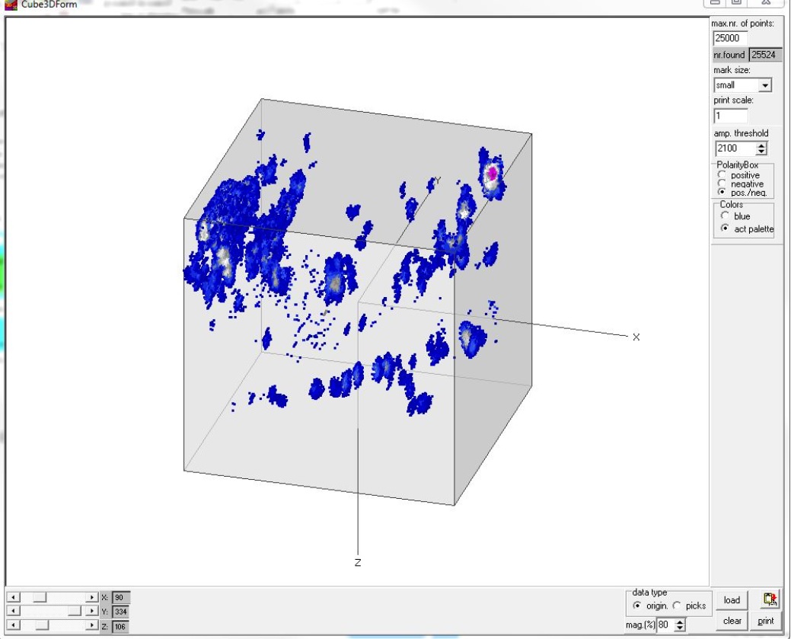The image size is (791, 639).
Task: Click the print button
Action: [x=766, y=621]
